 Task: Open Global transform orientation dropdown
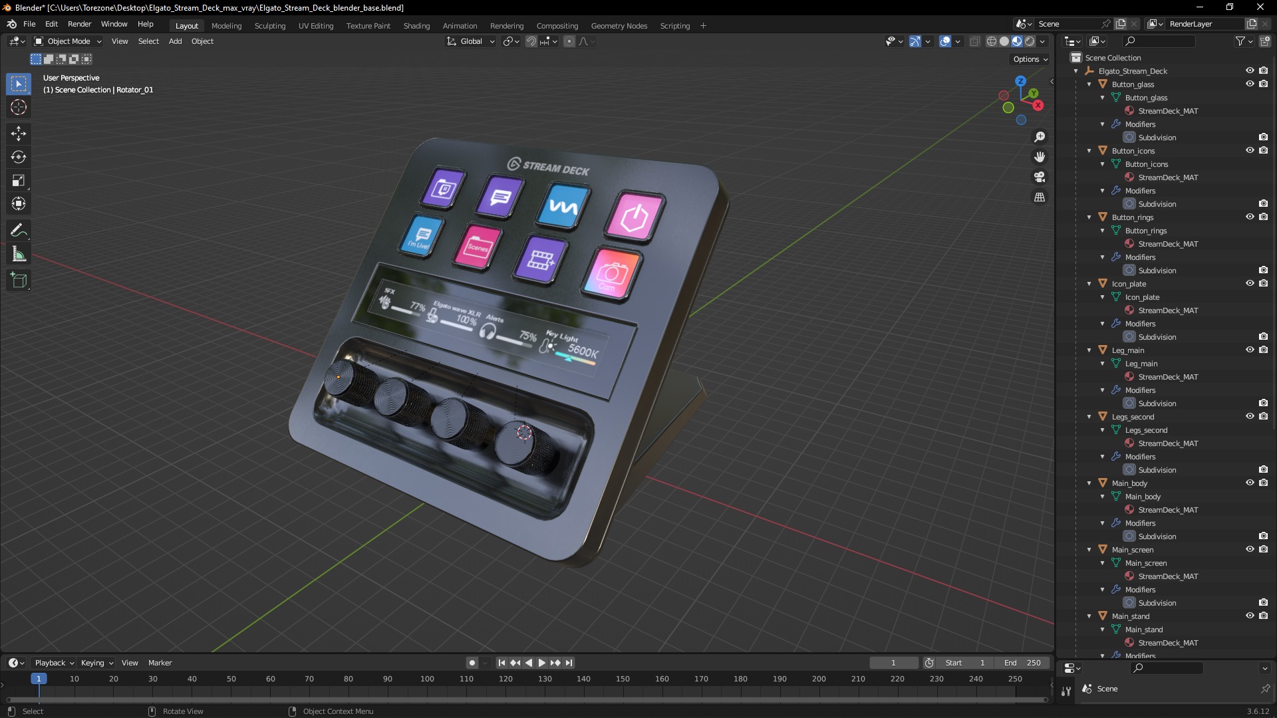(x=470, y=41)
